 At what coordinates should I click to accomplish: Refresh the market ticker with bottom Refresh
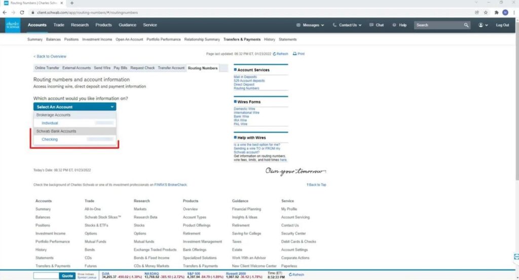pyautogui.click(x=296, y=275)
